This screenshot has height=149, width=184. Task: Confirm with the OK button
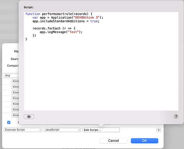pyautogui.click(x=144, y=141)
